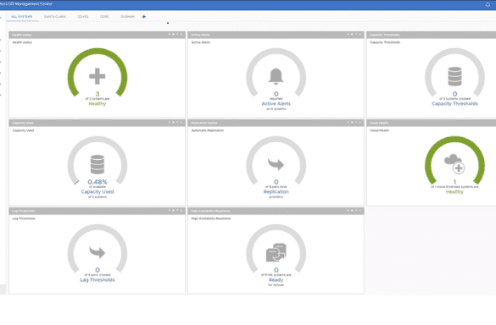
Task: Click the application title in the blue top bar
Action: click(26, 3)
